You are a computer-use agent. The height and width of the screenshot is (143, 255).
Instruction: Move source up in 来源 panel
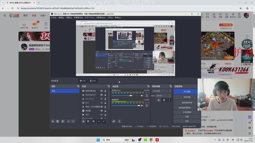[x=99, y=121]
